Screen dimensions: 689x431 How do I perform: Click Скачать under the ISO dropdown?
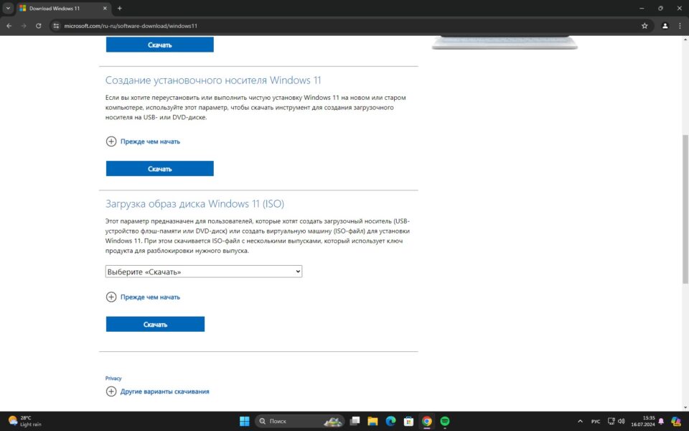click(x=155, y=324)
